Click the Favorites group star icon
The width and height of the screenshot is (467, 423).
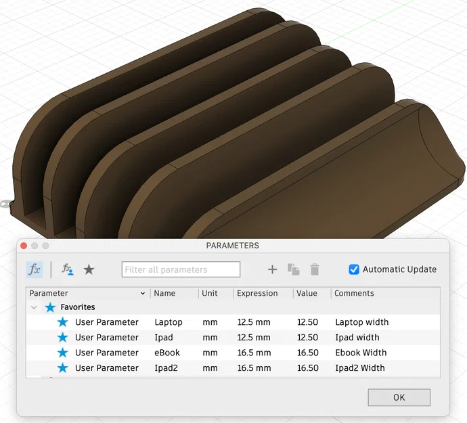(50, 307)
